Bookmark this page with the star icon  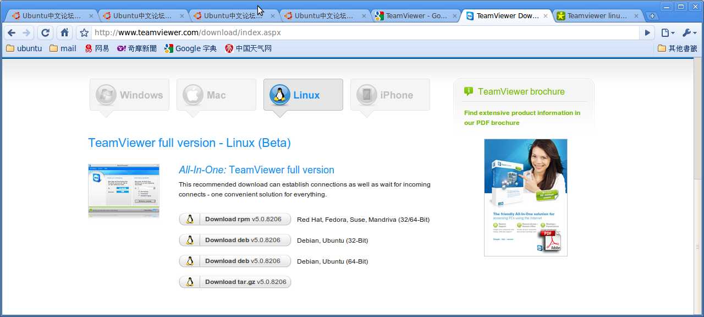pos(84,32)
